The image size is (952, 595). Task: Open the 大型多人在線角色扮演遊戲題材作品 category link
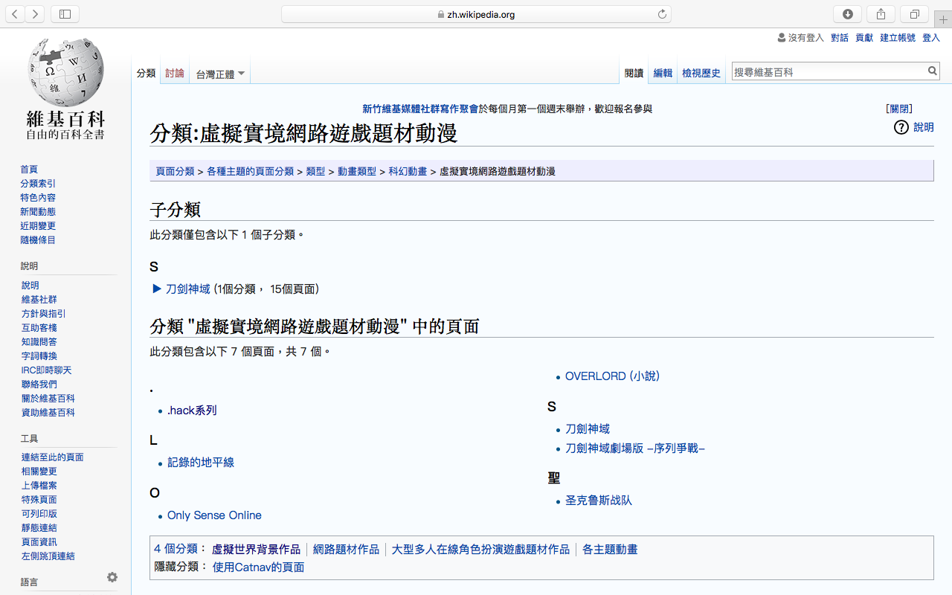coord(480,550)
